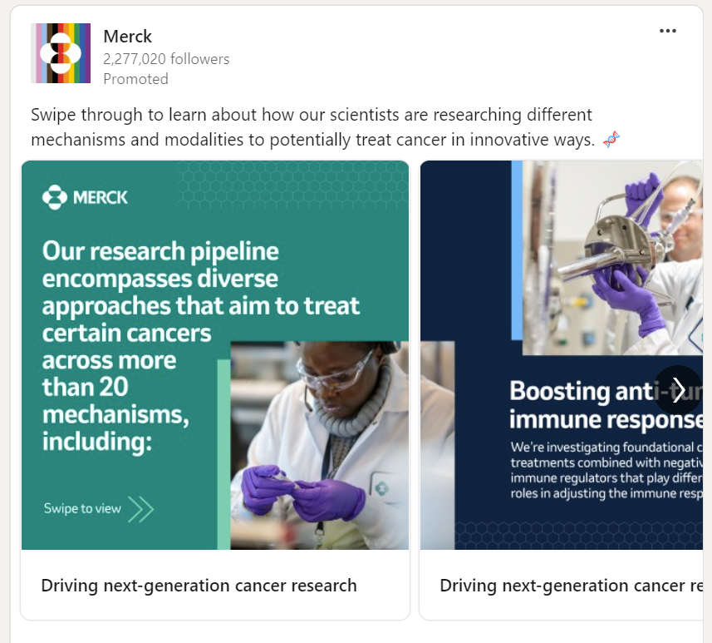The width and height of the screenshot is (712, 643).
Task: Click the right-facing carousel arrow icon
Action: tap(677, 390)
